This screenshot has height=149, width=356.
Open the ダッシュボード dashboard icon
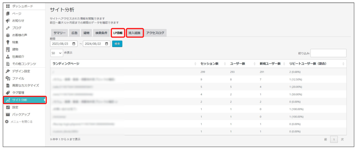point(8,6)
